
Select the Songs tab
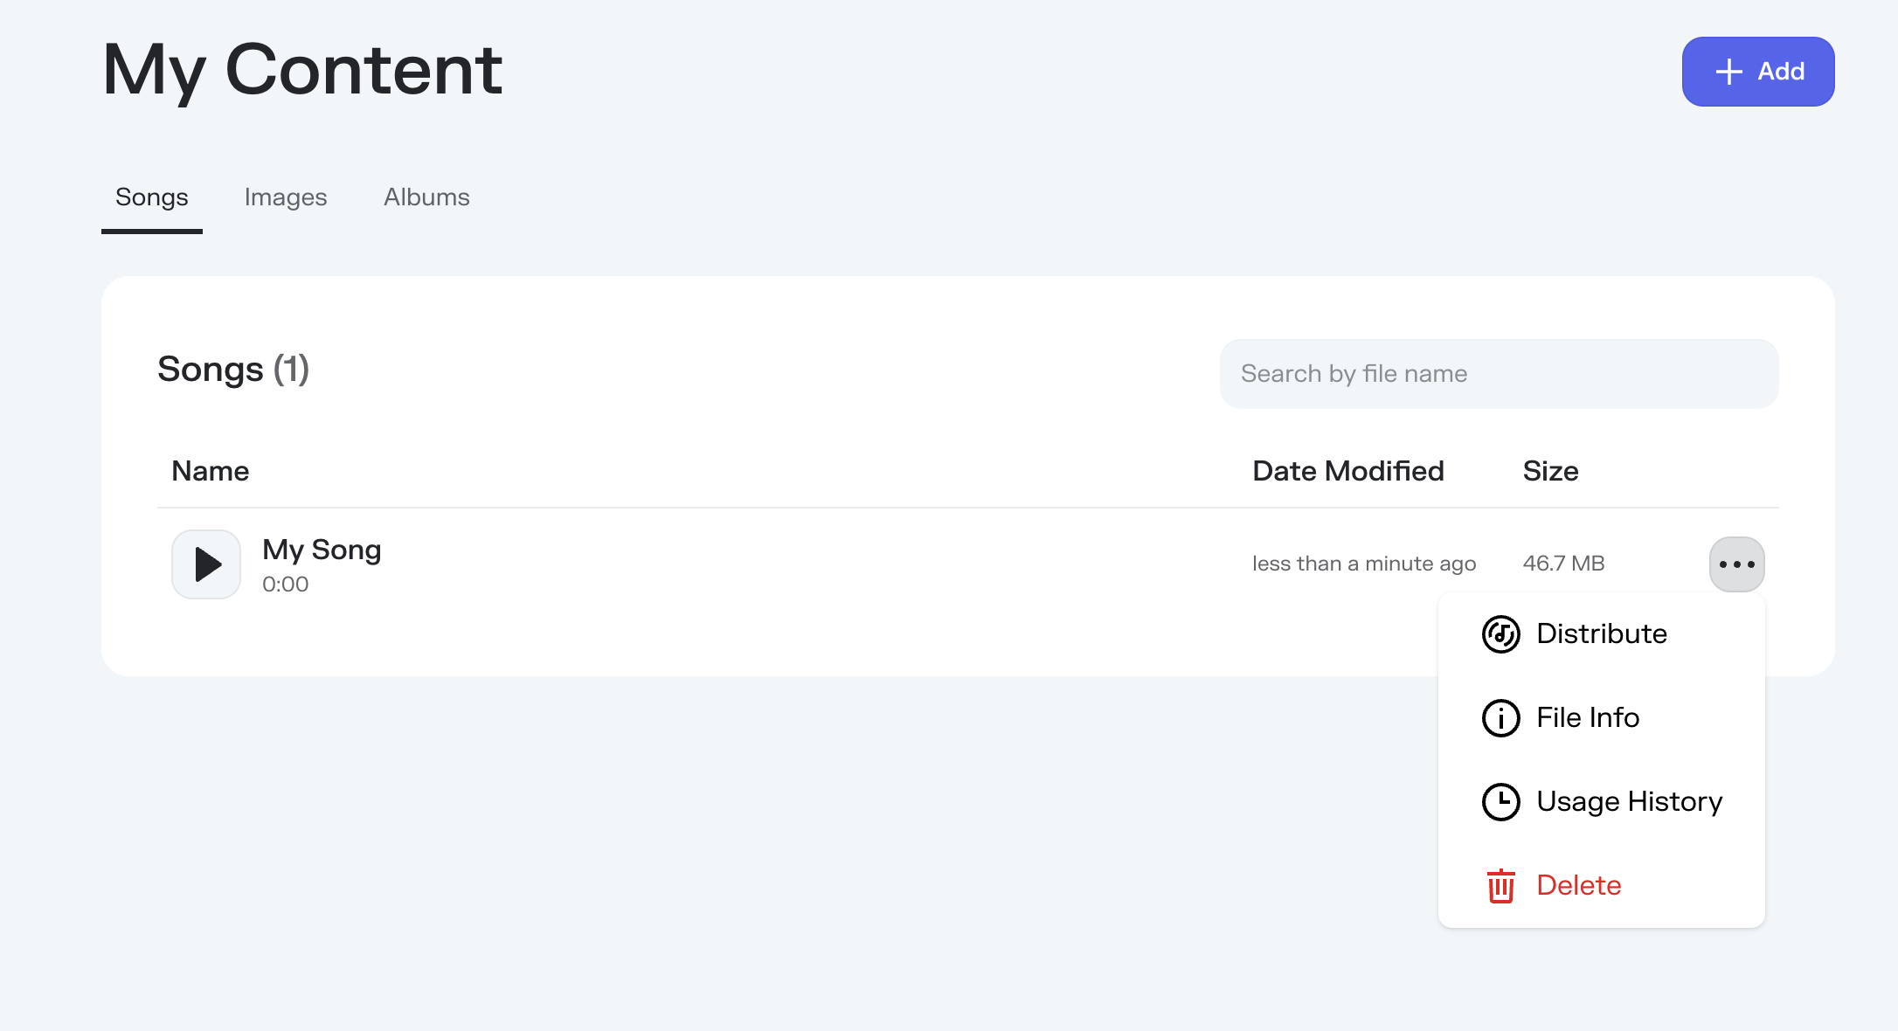point(152,197)
